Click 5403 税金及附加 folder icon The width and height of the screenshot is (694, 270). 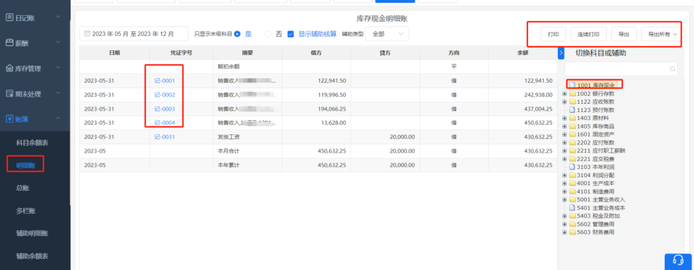click(x=572, y=216)
